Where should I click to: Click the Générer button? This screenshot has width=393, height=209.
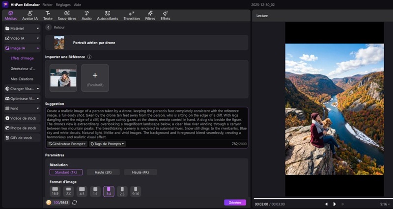point(235,202)
